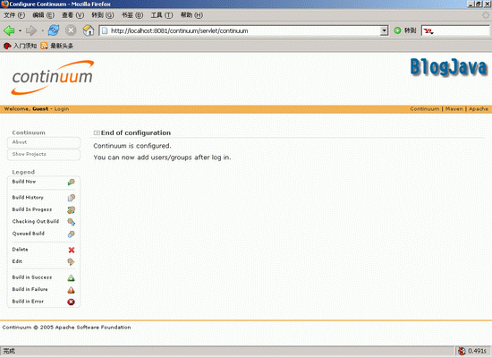
Task: Follow the Maven link in orange bar
Action: click(x=454, y=109)
